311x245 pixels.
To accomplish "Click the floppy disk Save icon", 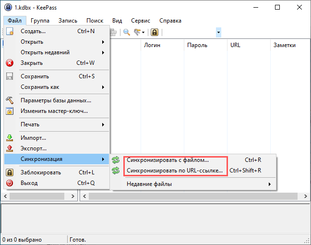I will (x=10, y=76).
